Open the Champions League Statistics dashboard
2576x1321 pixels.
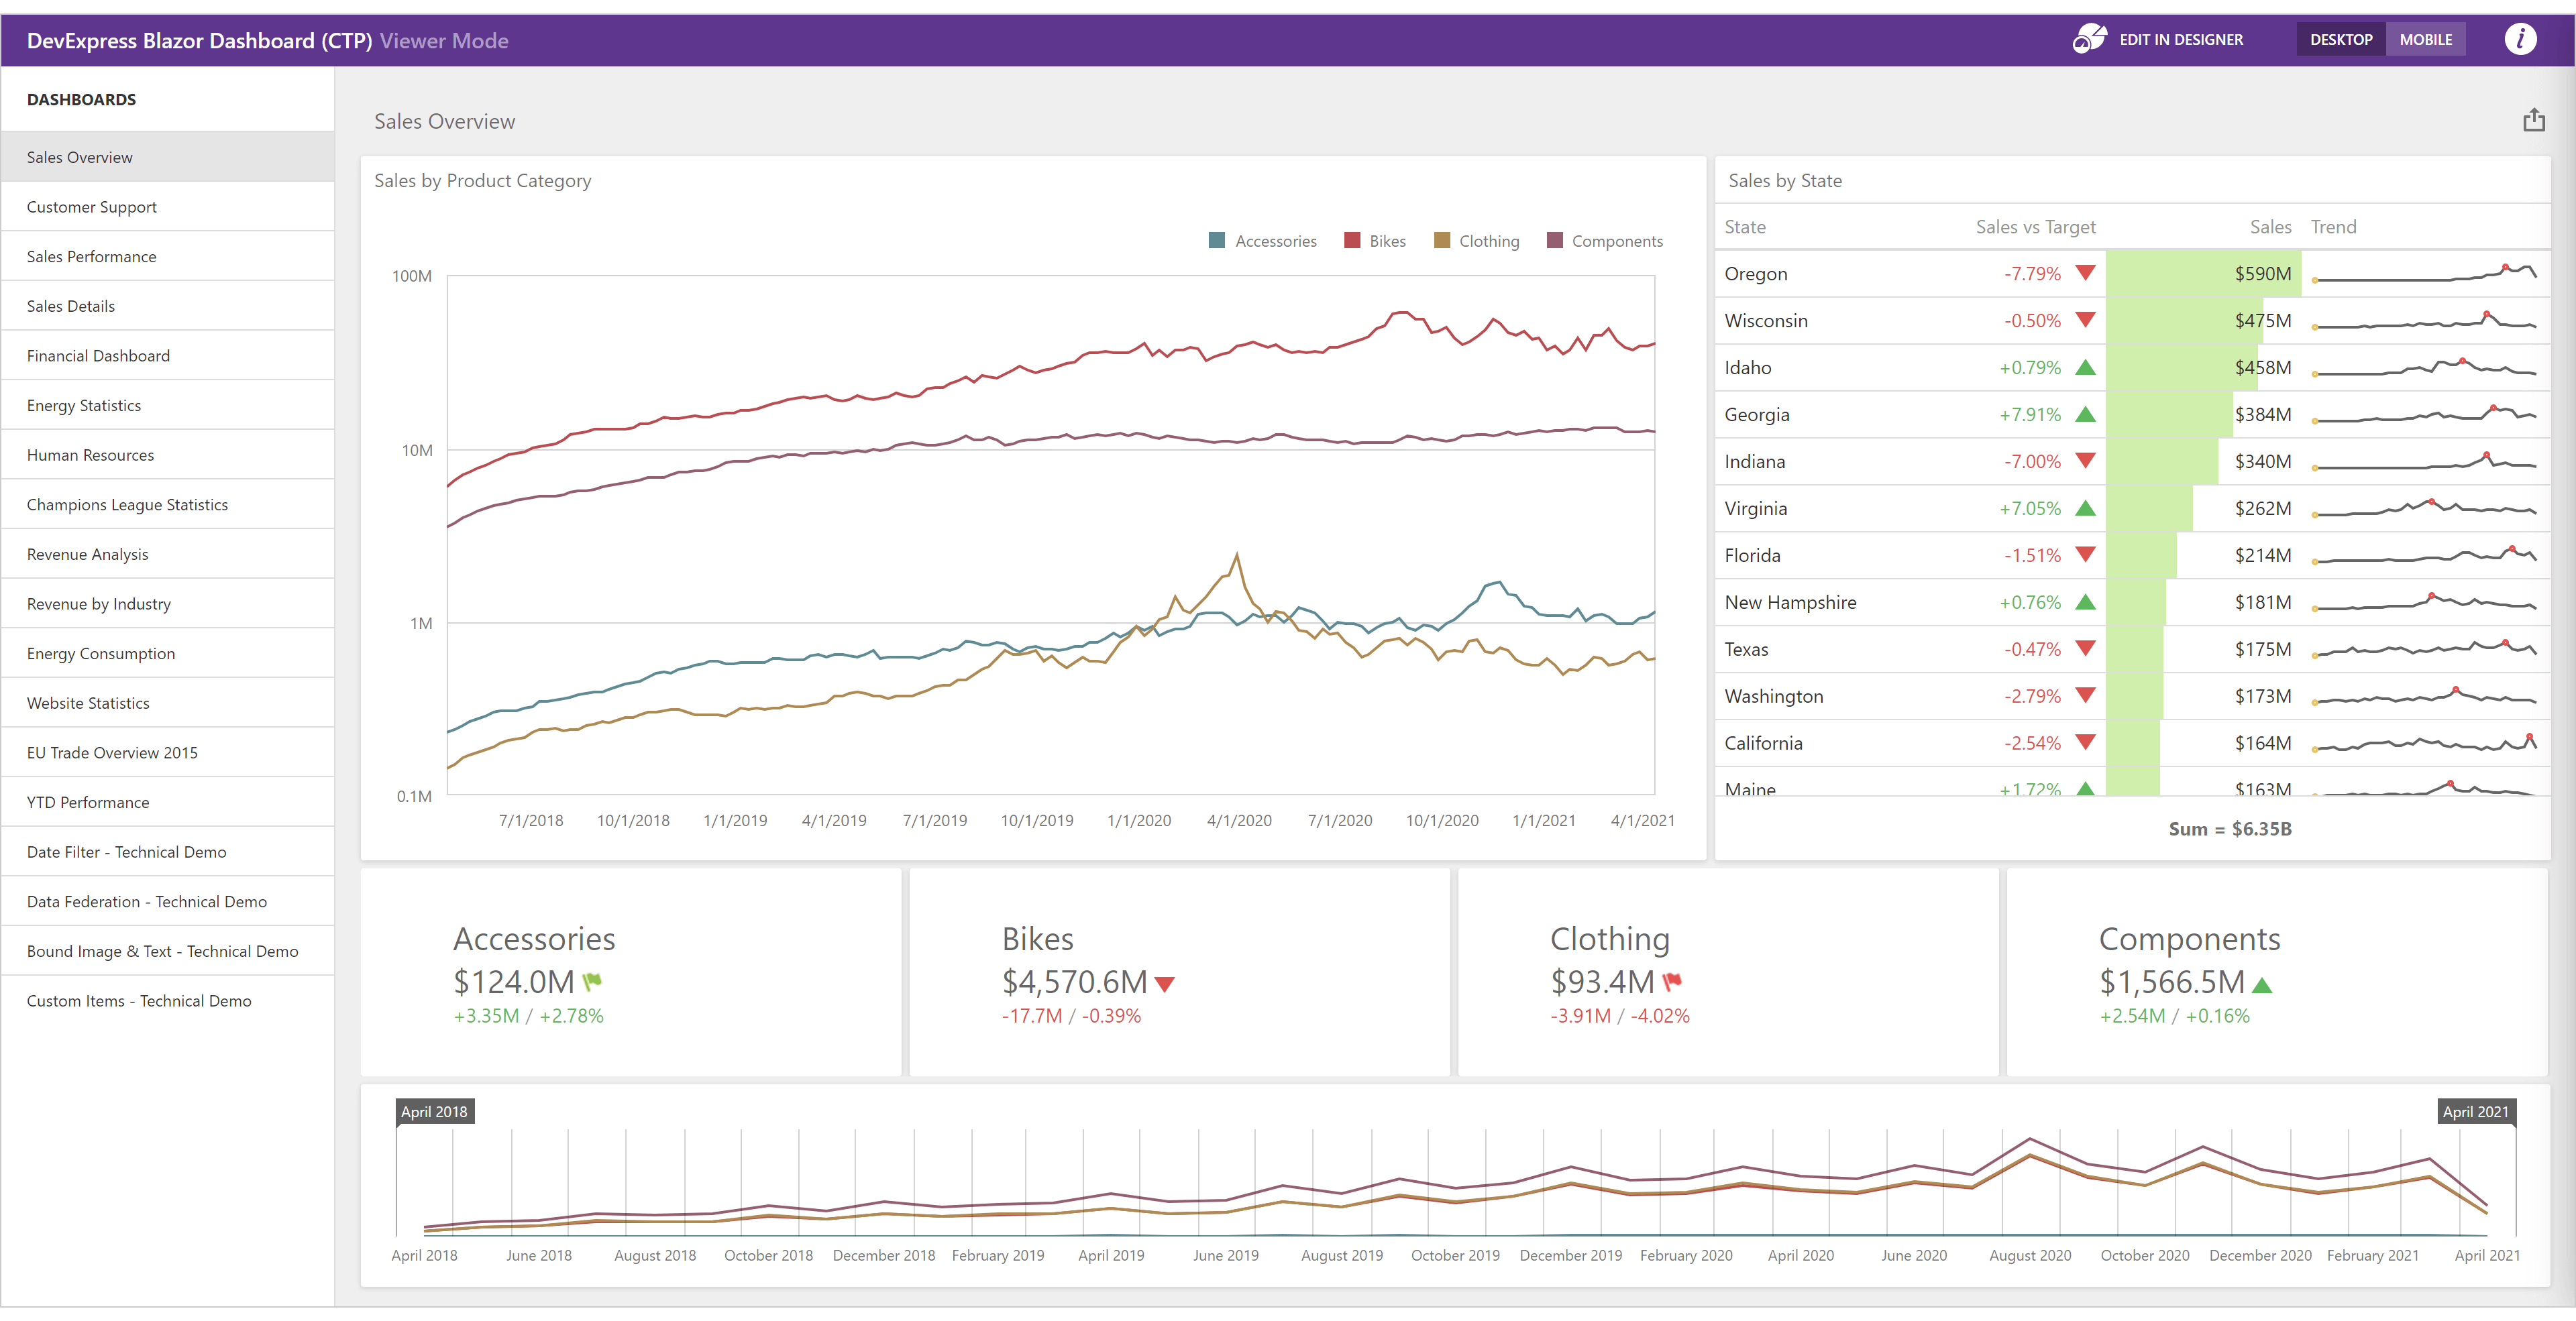coord(127,505)
